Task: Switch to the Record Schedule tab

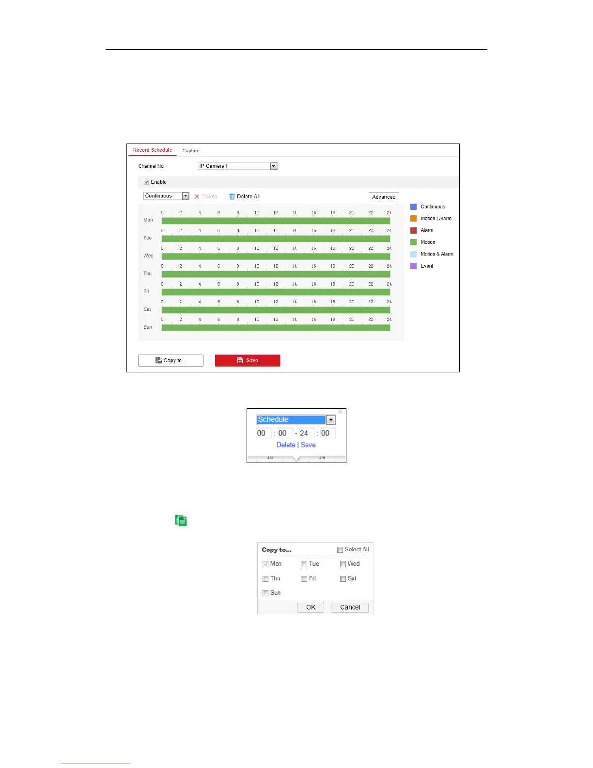Action: click(153, 150)
